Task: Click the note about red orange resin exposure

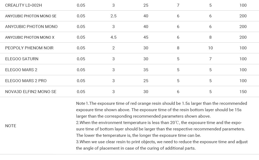Action: (x=161, y=110)
